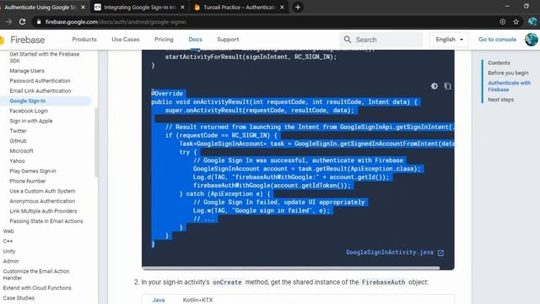Close the Integrating Google Sign-In tab
The height and width of the screenshot is (304, 540).
click(x=182, y=8)
